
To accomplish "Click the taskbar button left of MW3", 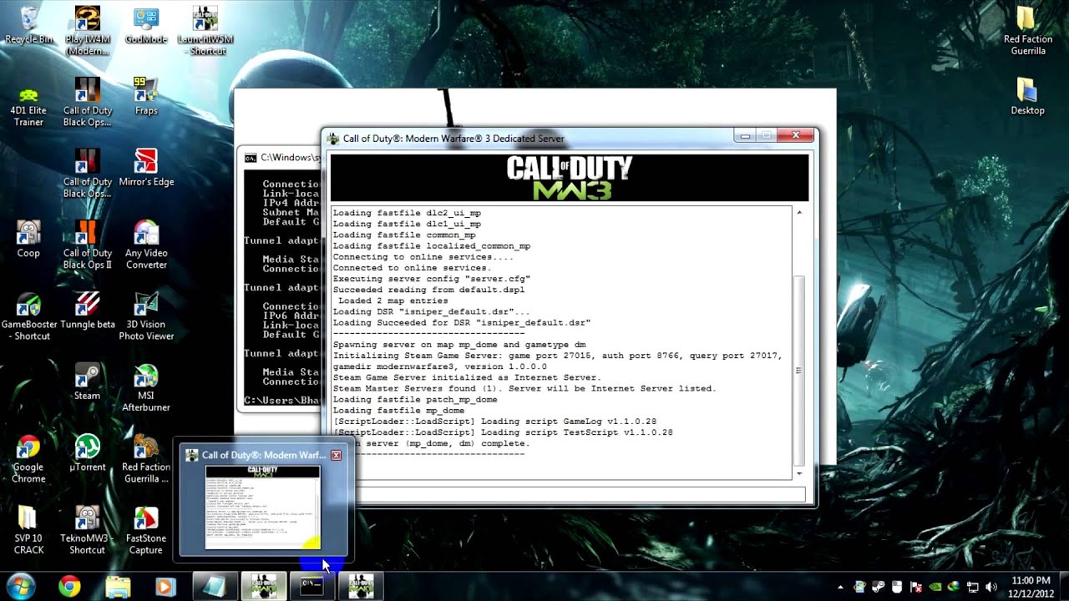I will coord(215,587).
